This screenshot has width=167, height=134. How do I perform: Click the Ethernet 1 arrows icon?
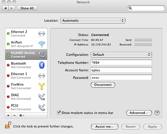point(42,76)
